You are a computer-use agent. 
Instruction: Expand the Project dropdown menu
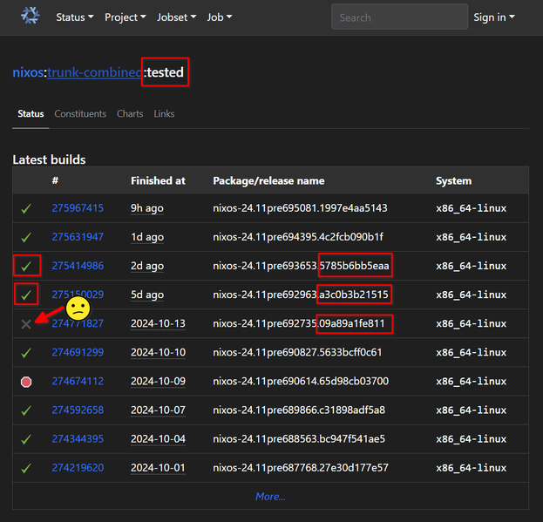[126, 17]
